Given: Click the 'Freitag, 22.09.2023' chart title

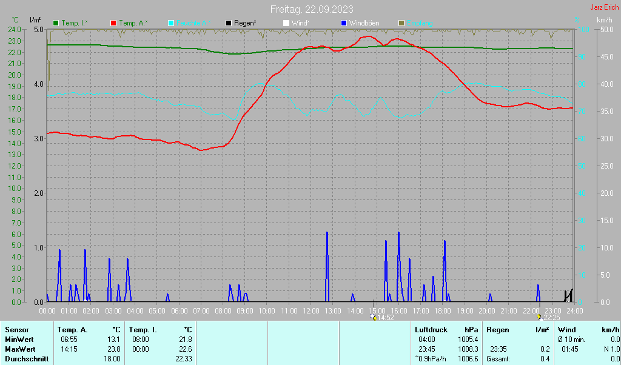Looking at the screenshot, I should pyautogui.click(x=312, y=9).
